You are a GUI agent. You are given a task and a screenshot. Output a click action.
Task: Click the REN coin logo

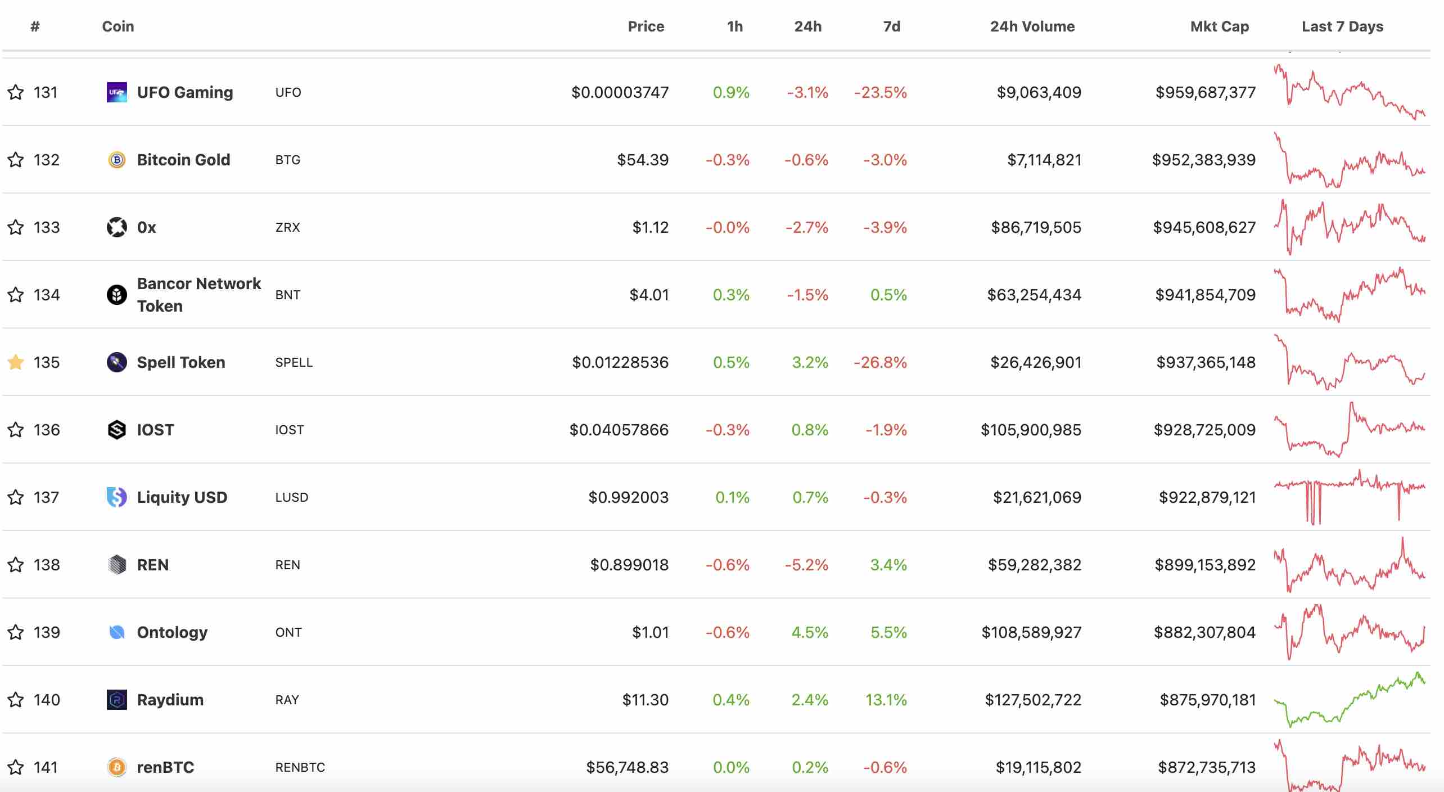tap(116, 565)
